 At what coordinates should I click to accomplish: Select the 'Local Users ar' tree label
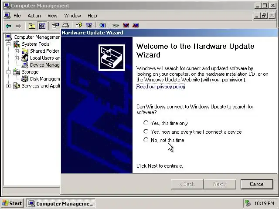coord(45,58)
